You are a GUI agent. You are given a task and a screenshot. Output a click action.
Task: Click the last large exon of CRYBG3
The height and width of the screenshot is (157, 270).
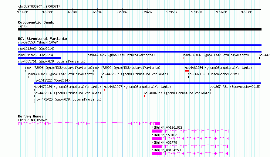pyautogui.click(x=157, y=123)
